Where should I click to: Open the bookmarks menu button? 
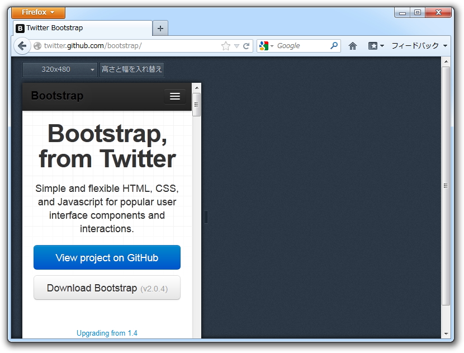coord(376,46)
